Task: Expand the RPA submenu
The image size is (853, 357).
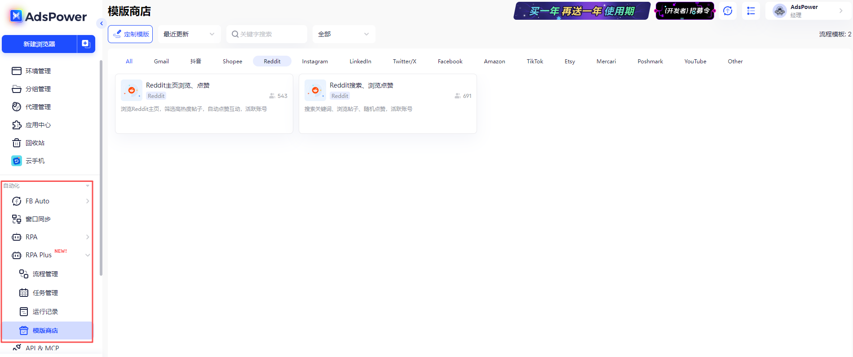Action: (88, 237)
